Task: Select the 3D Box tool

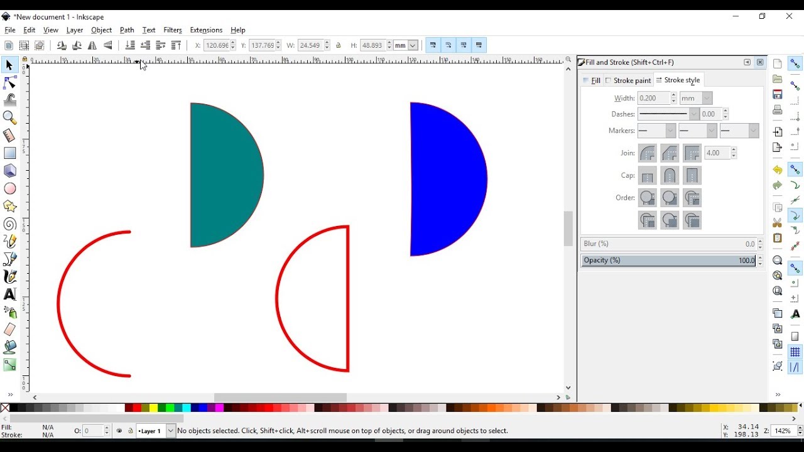Action: [9, 171]
